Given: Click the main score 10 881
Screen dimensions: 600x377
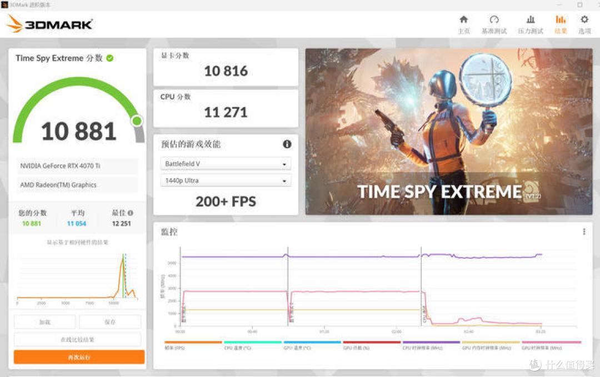Looking at the screenshot, I should click(78, 131).
